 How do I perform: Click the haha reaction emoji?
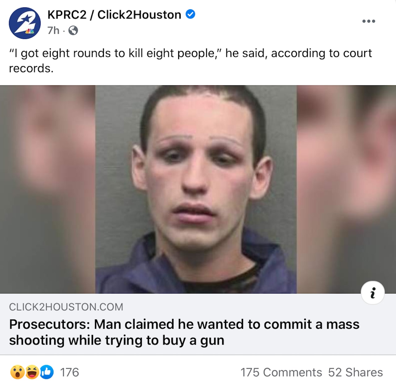(x=32, y=372)
